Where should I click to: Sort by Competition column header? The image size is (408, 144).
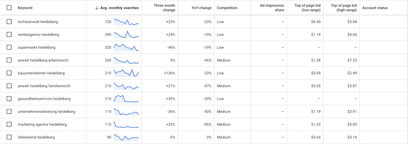pyautogui.click(x=227, y=8)
